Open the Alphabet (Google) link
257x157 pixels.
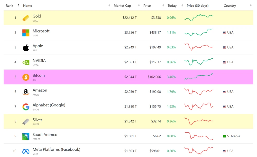49,105
